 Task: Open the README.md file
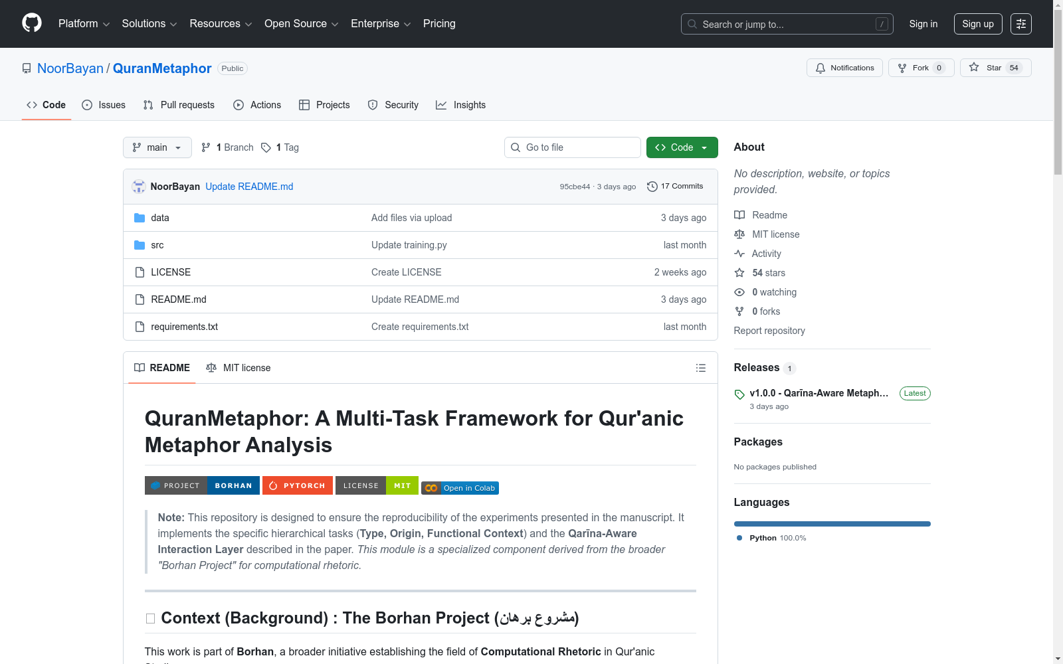coord(179,299)
